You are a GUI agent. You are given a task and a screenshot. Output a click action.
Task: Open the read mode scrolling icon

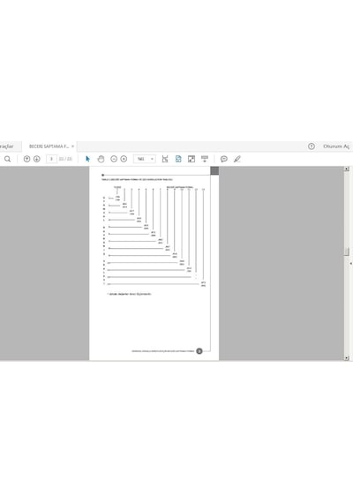205,159
